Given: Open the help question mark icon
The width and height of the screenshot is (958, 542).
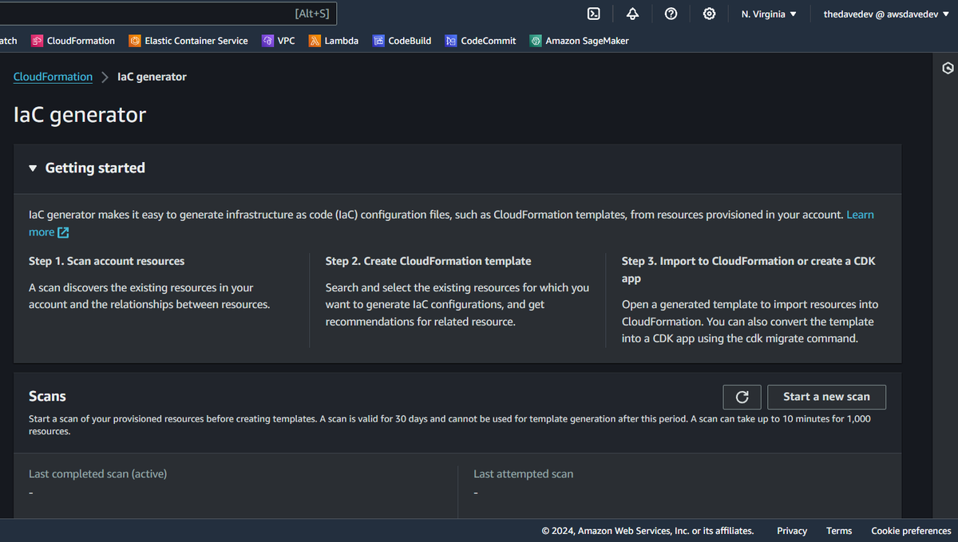Looking at the screenshot, I should 671,14.
